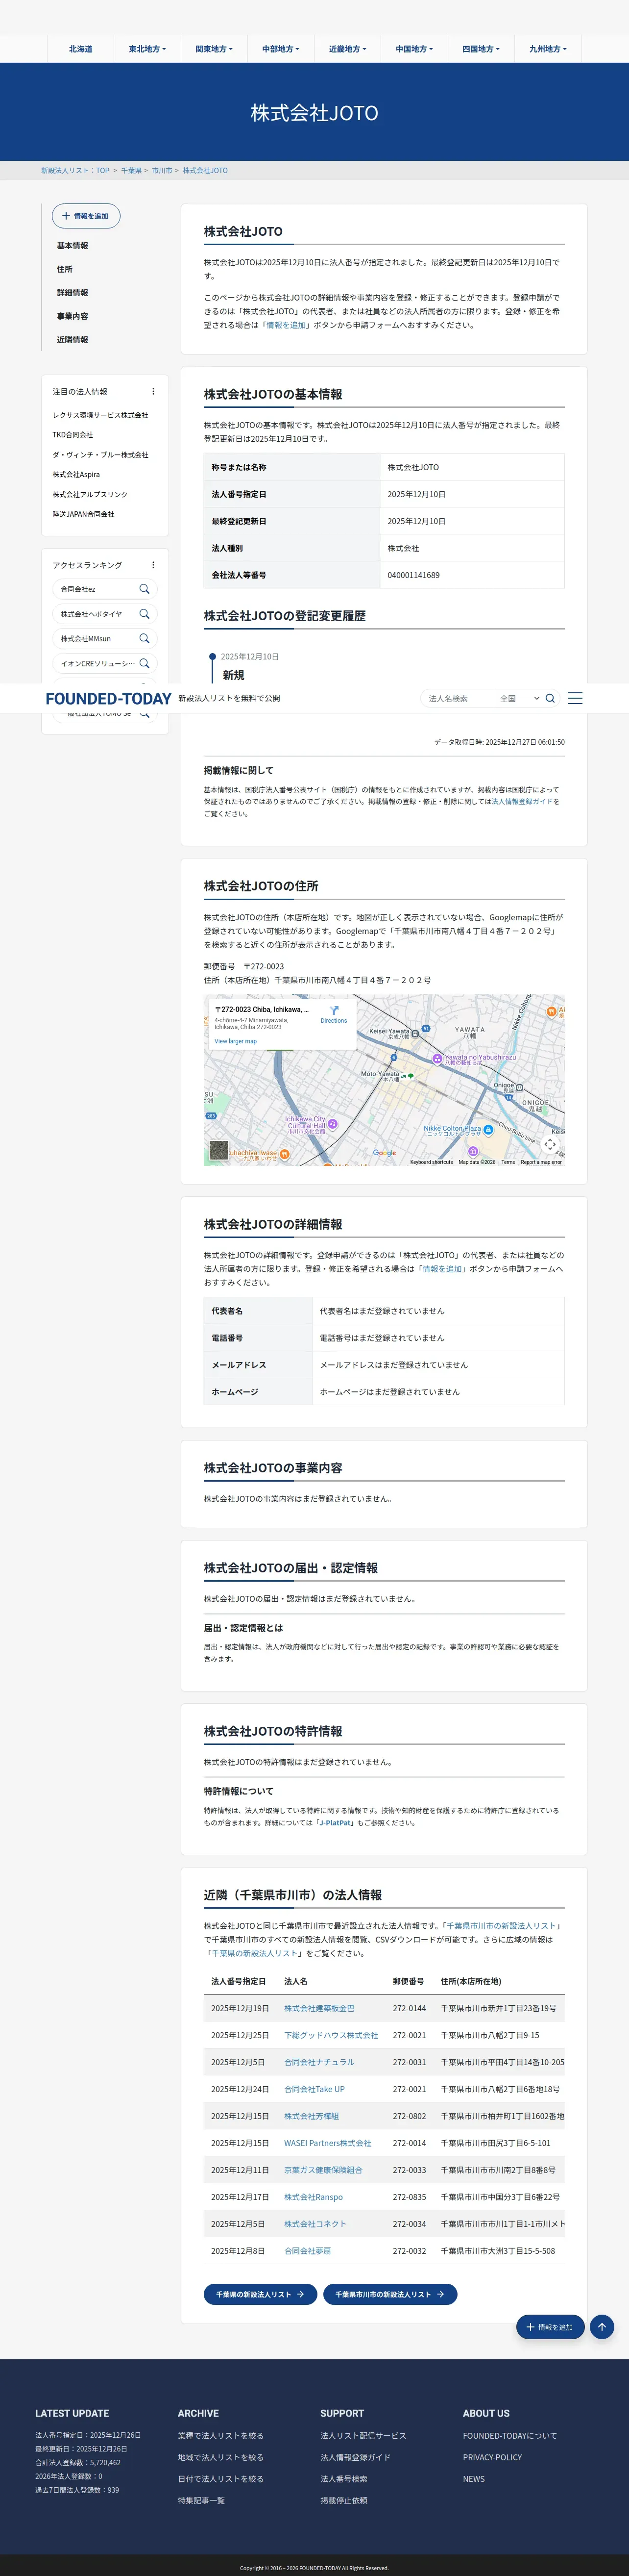Expand the 近畿地方 dropdown
Viewport: 629px width, 2576px height.
coord(347,49)
